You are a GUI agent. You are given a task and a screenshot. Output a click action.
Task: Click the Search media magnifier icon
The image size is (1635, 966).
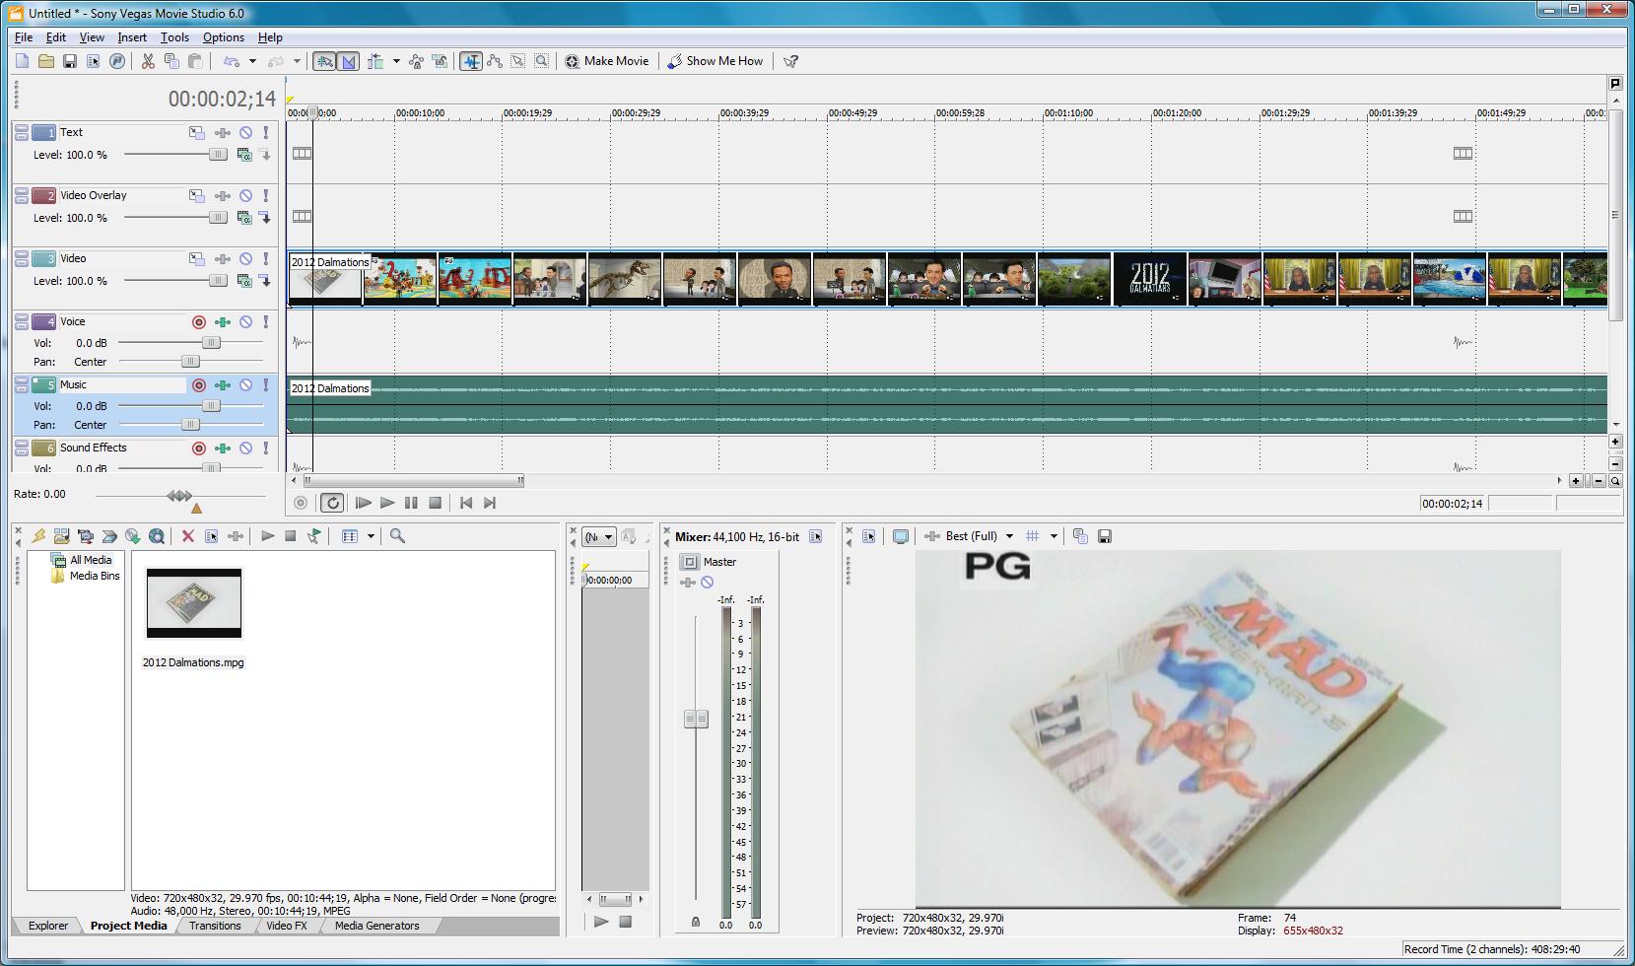(x=397, y=536)
